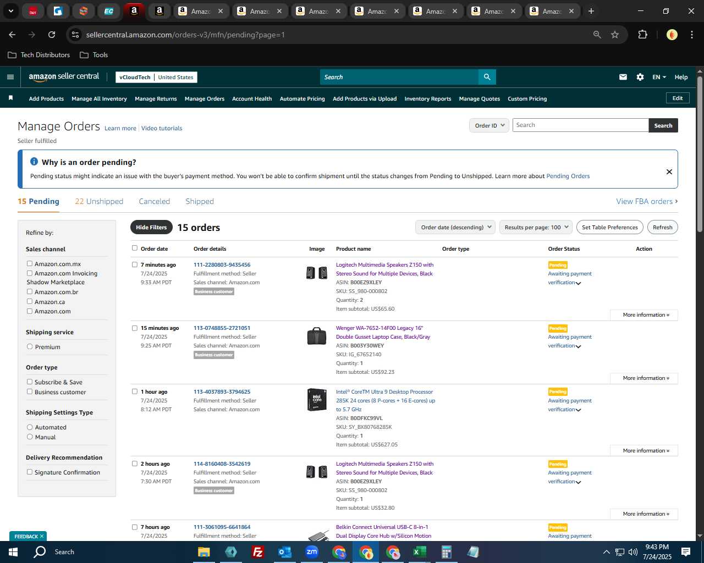Switch to the Shipped tab

click(x=200, y=201)
